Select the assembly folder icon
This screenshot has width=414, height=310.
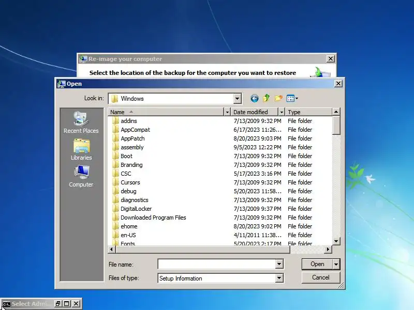pyautogui.click(x=115, y=147)
